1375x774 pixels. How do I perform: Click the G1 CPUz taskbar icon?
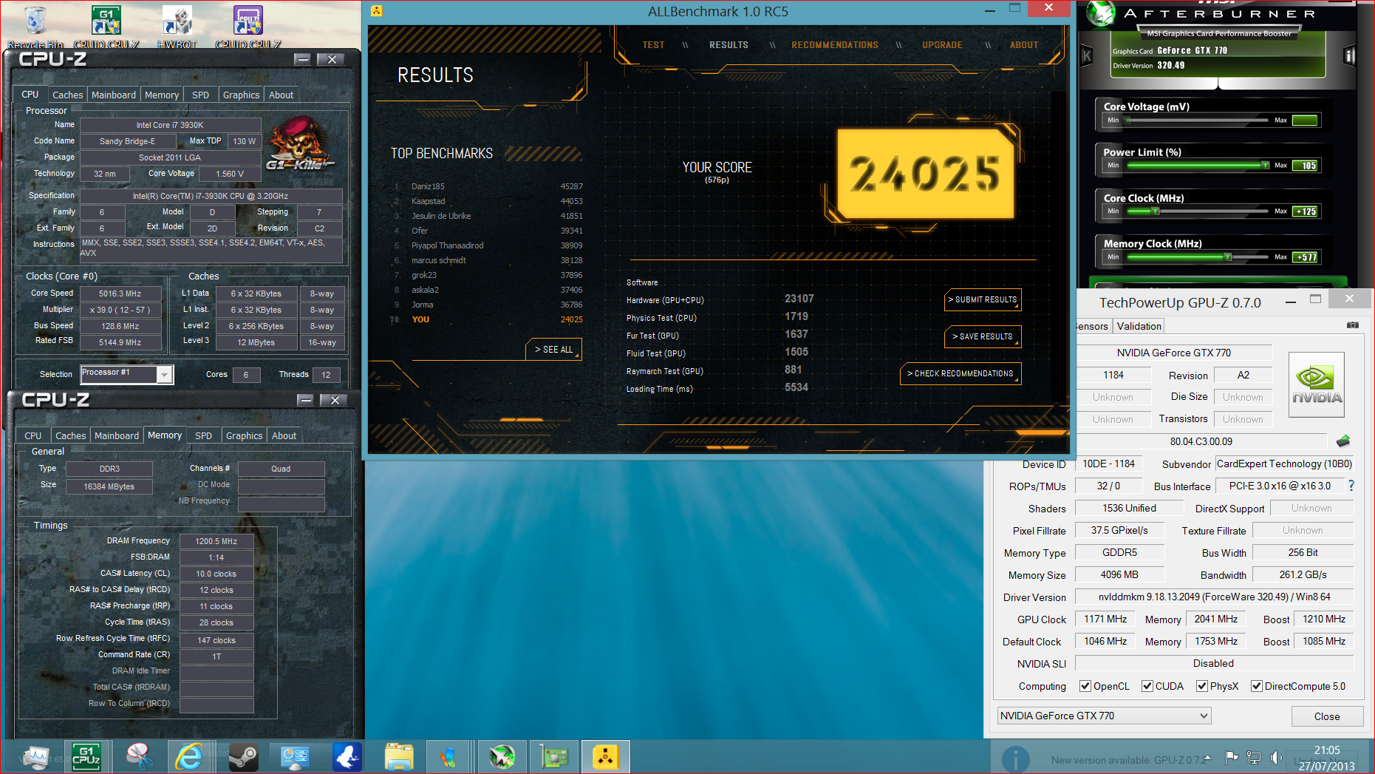tap(86, 757)
